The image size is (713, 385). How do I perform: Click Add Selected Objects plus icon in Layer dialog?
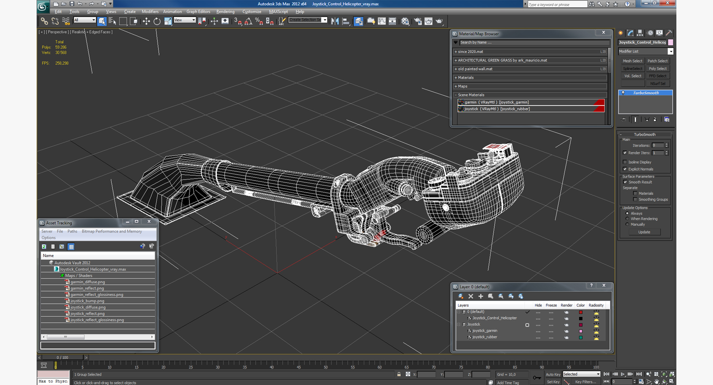pos(480,296)
